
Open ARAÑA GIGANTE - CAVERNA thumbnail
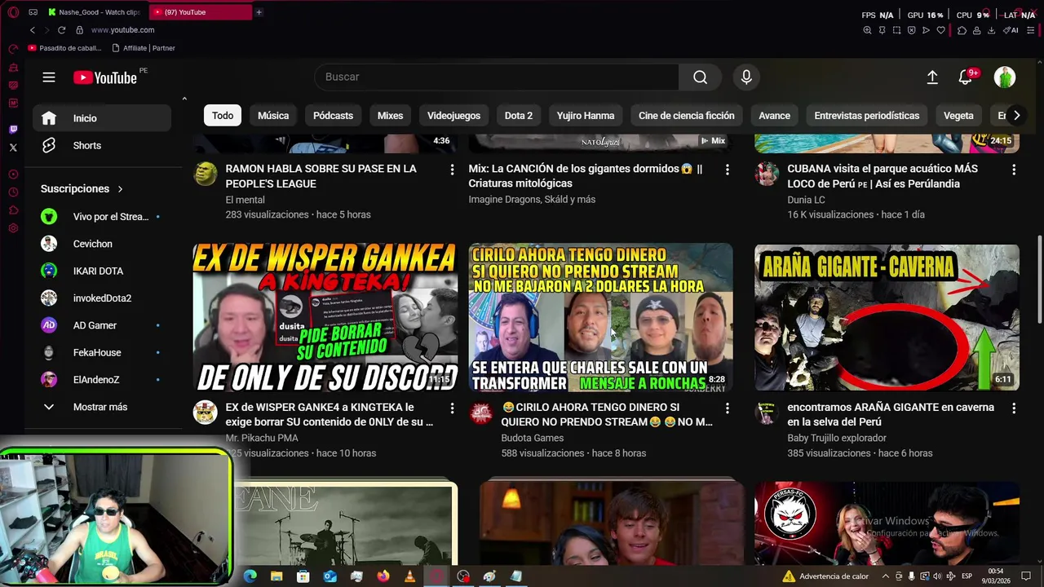(x=887, y=317)
